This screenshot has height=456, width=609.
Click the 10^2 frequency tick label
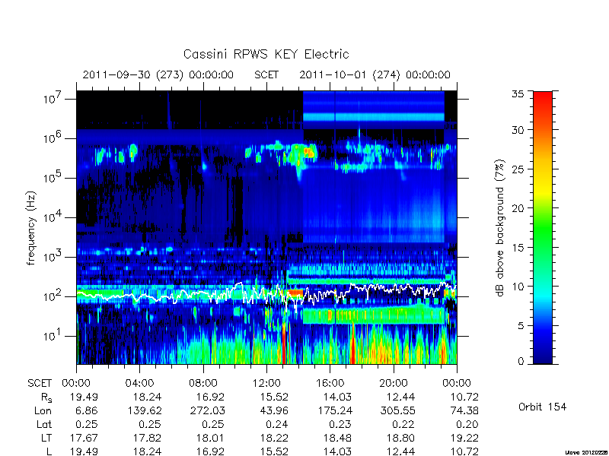click(x=53, y=296)
